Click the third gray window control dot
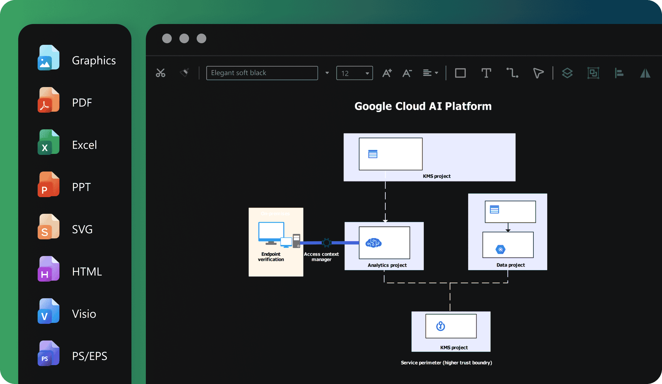The image size is (662, 384). pos(201,38)
